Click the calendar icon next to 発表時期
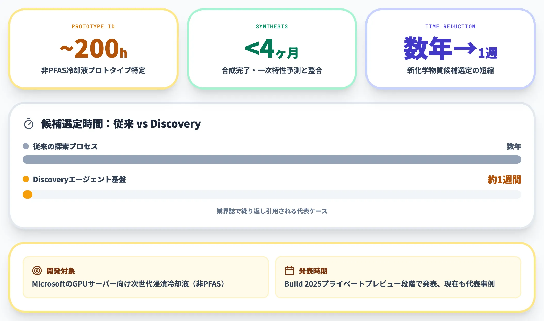The image size is (544, 321). click(290, 271)
